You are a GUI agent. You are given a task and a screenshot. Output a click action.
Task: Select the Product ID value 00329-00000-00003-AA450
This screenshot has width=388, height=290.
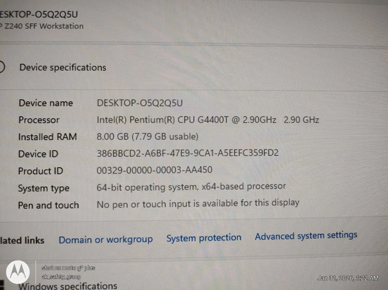[x=154, y=170]
